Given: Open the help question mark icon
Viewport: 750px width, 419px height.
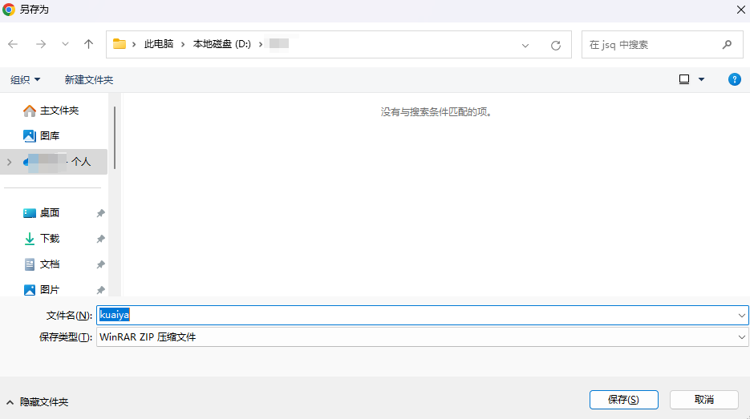Looking at the screenshot, I should (x=734, y=79).
